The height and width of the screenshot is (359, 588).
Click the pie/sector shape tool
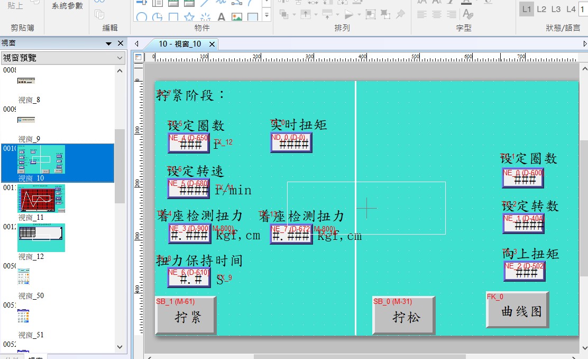coord(157,16)
